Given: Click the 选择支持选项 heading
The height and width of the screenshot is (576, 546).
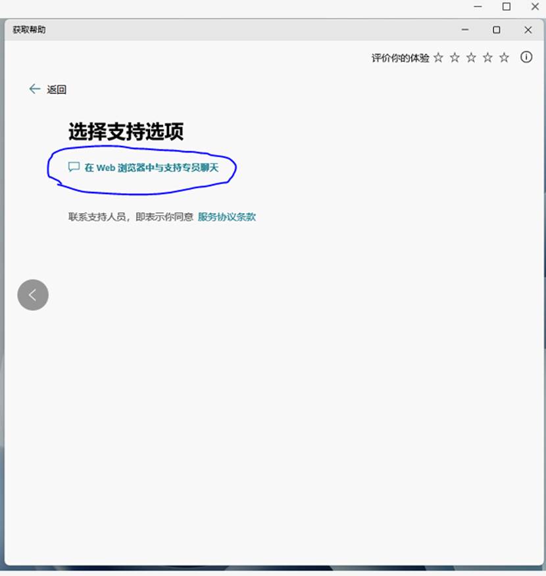Looking at the screenshot, I should pyautogui.click(x=126, y=132).
